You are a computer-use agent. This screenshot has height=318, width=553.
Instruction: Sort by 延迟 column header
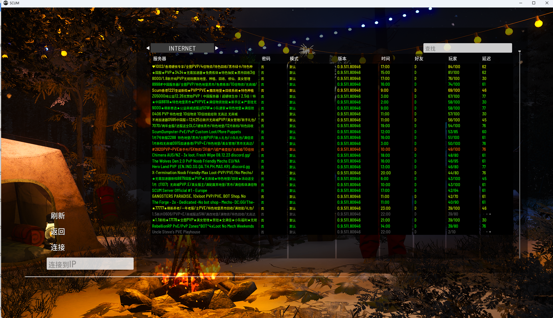(x=486, y=59)
